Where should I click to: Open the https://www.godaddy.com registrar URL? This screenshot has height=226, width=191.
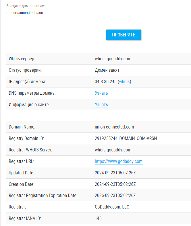click(x=119, y=161)
